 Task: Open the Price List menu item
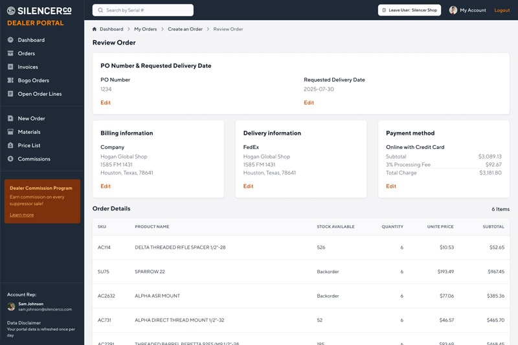click(29, 146)
